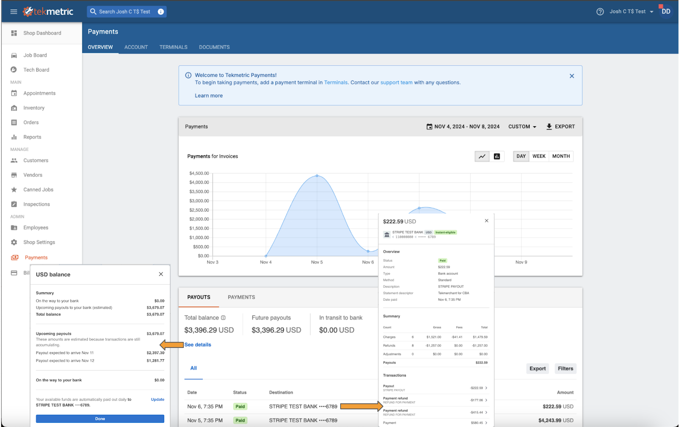Switch to the ACCOUNT tab
This screenshot has height=427, width=679.
click(x=136, y=47)
